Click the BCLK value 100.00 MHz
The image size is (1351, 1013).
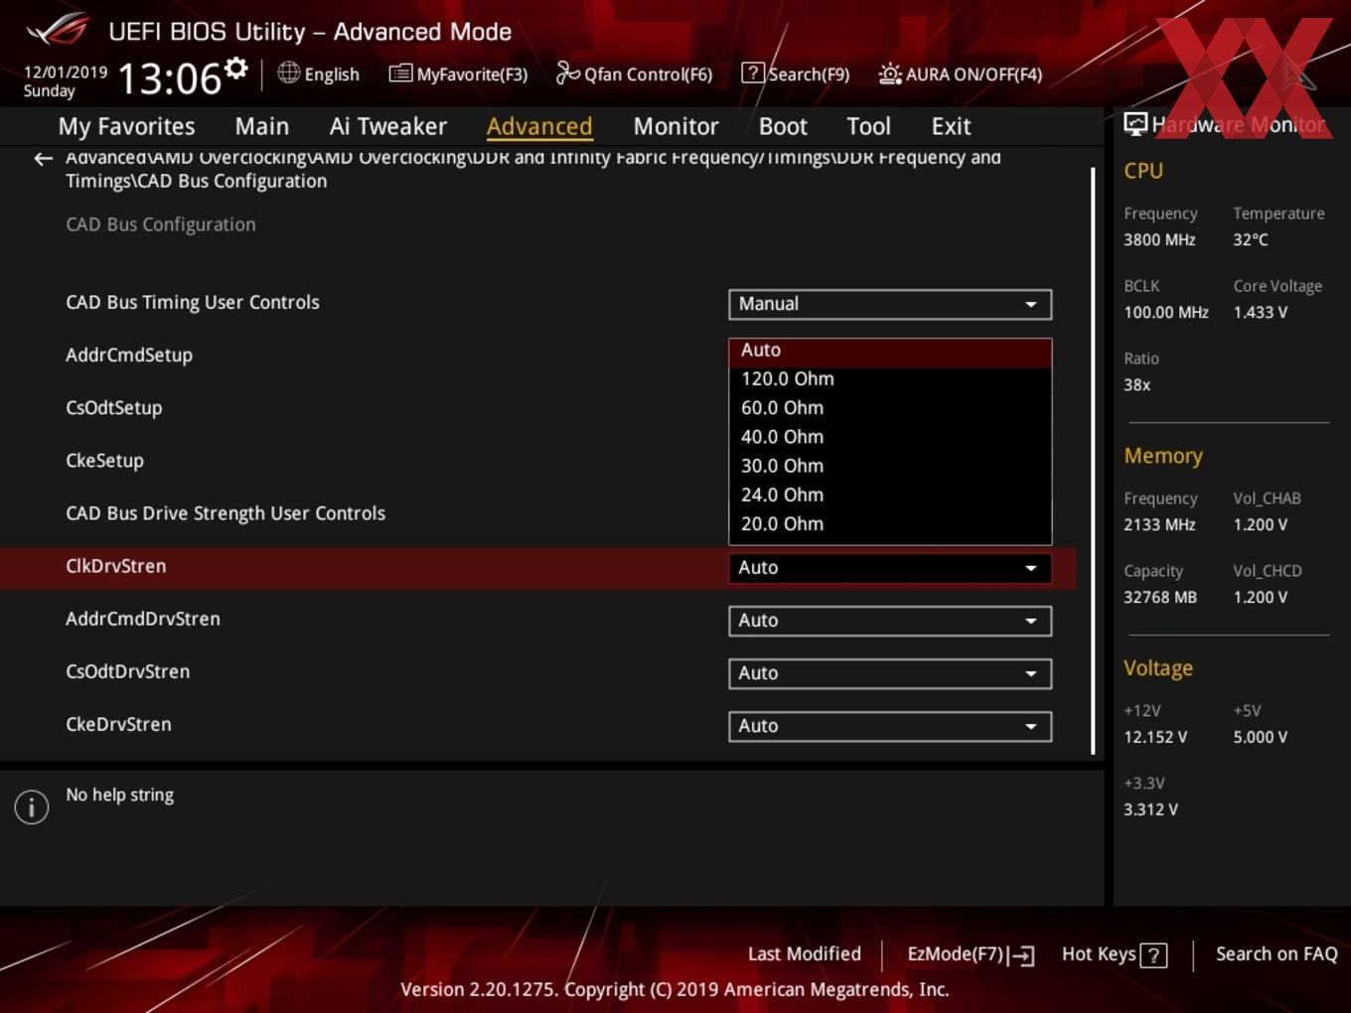click(x=1166, y=313)
